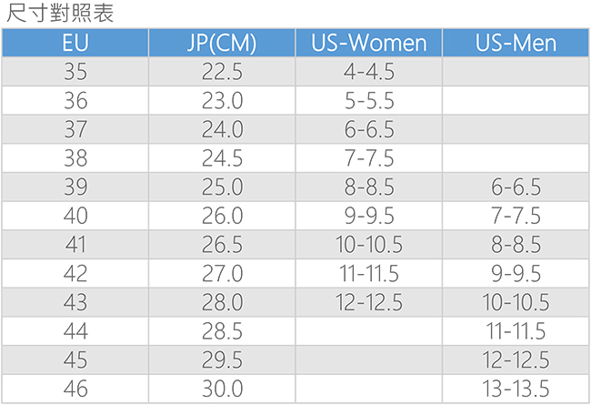Click the US-Men 9-9.5 cell
Image resolution: width=591 pixels, height=405 pixels.
pyautogui.click(x=516, y=273)
